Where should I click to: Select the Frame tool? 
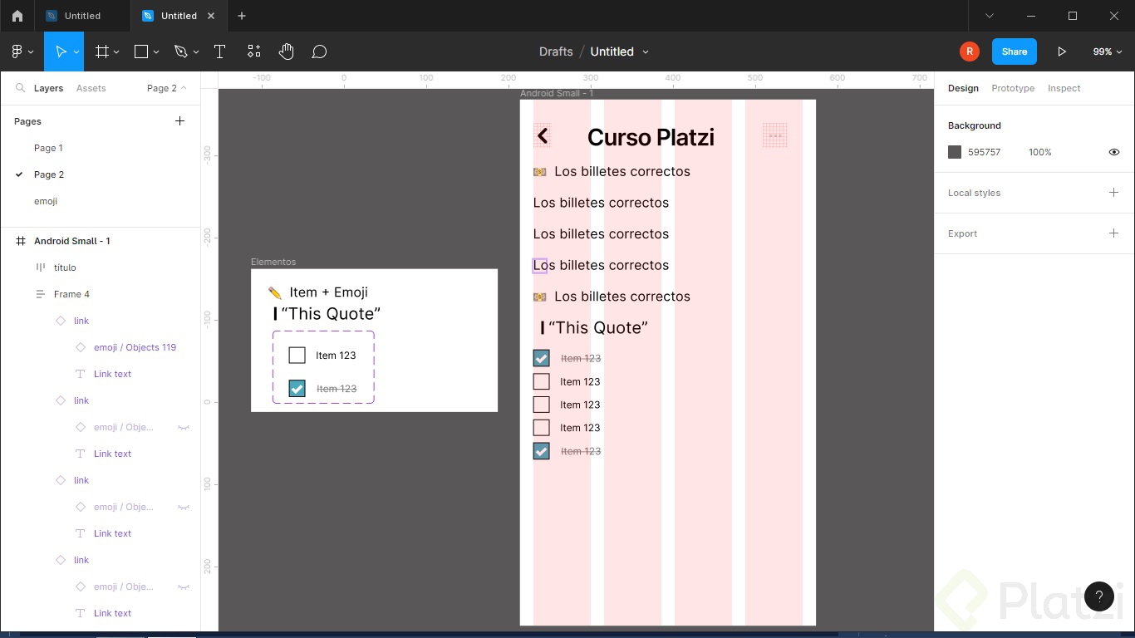[x=102, y=52]
